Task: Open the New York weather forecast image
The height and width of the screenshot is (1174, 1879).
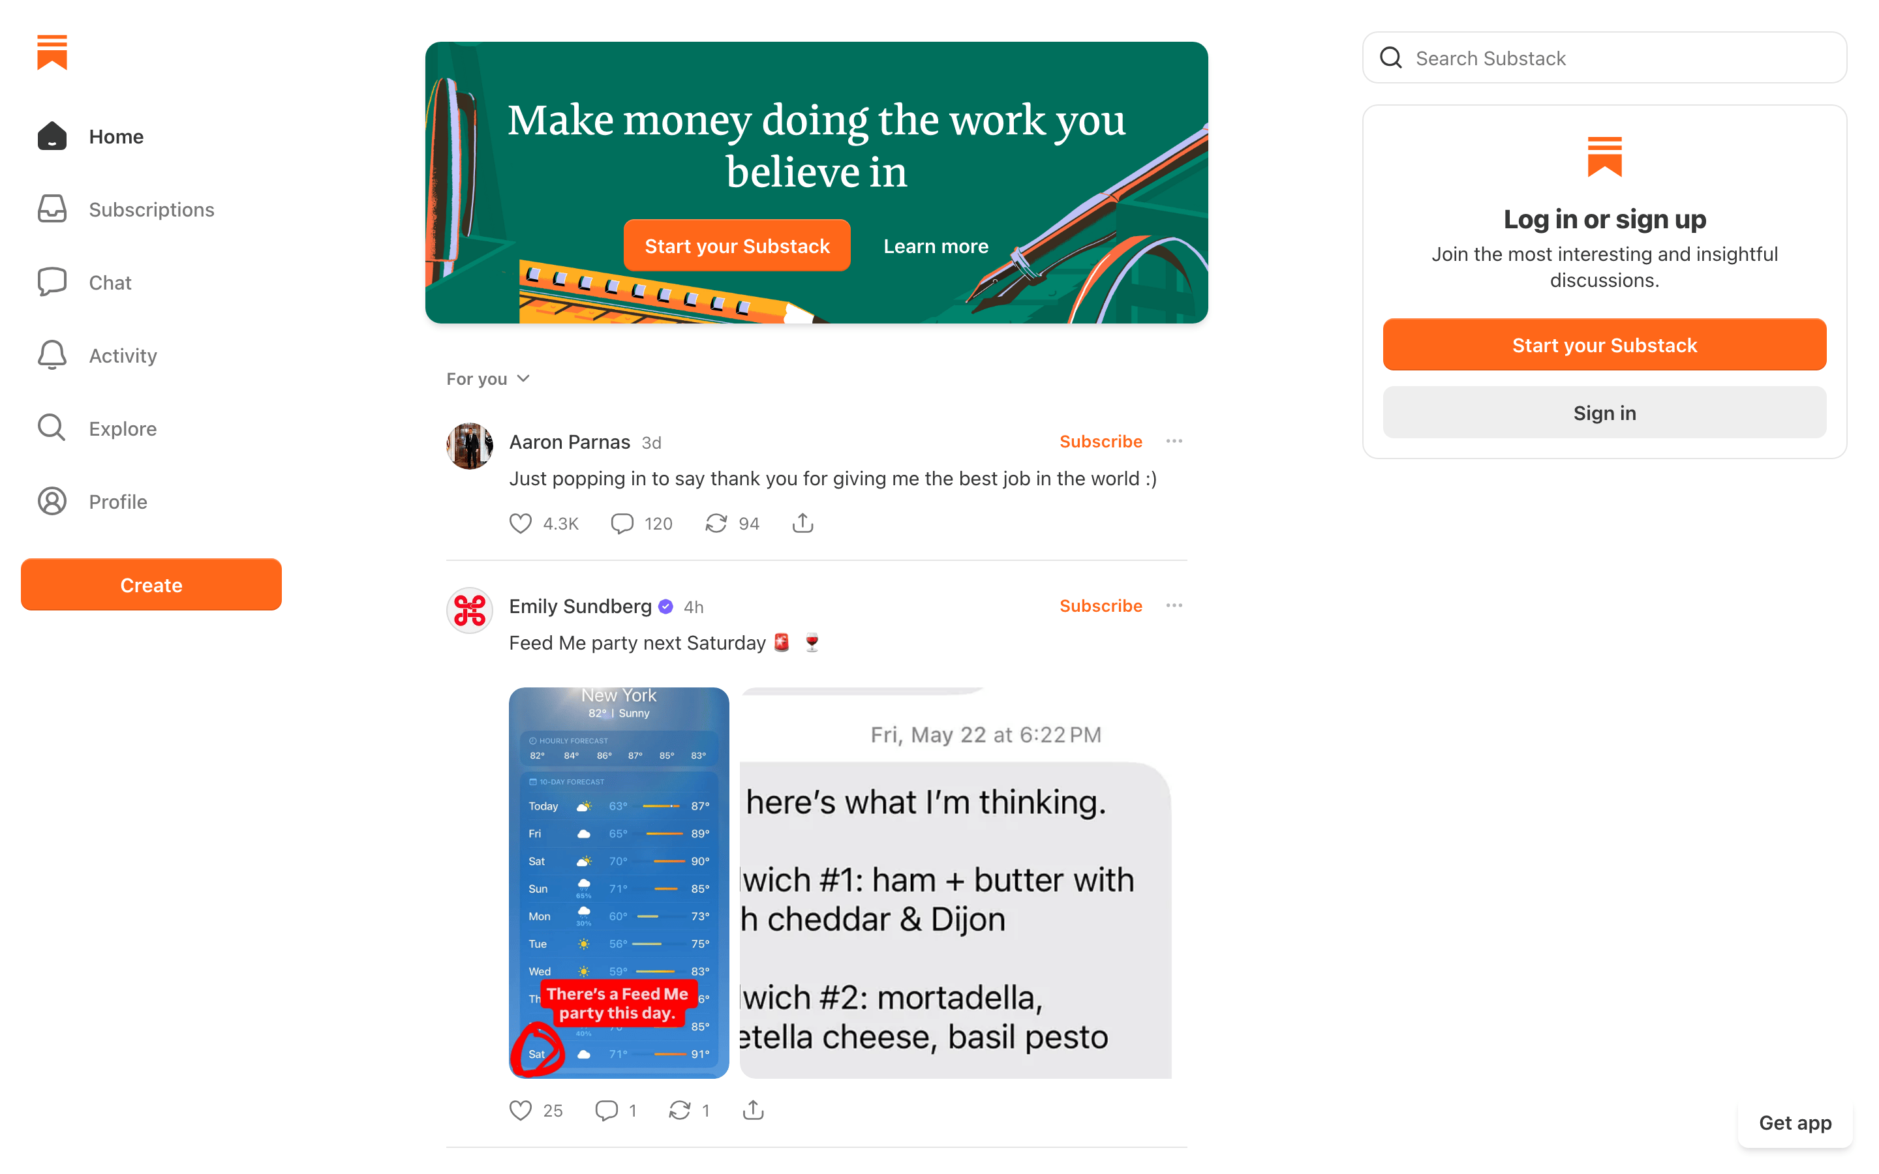Action: coord(619,883)
